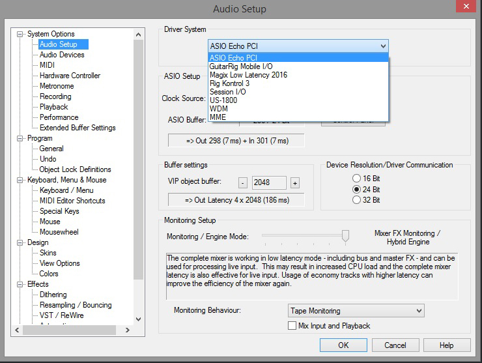Collapse the System Options tree node
The image size is (482, 363).
20,34
